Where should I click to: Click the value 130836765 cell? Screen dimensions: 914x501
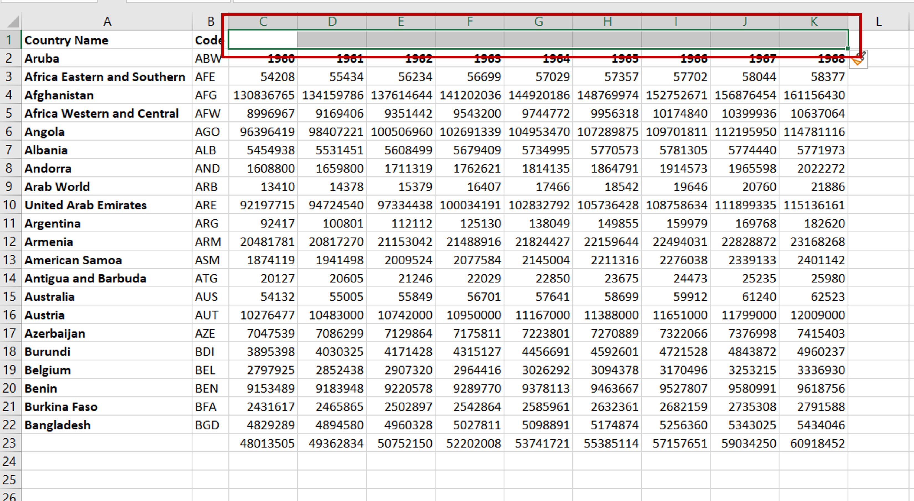pos(263,95)
